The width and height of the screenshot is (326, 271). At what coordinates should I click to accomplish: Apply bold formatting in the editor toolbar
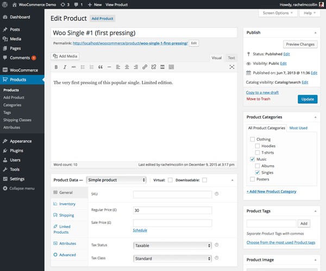point(56,67)
